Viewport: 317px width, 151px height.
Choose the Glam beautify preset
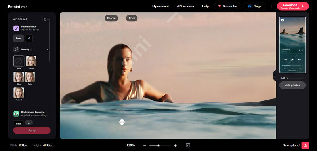tap(19, 77)
